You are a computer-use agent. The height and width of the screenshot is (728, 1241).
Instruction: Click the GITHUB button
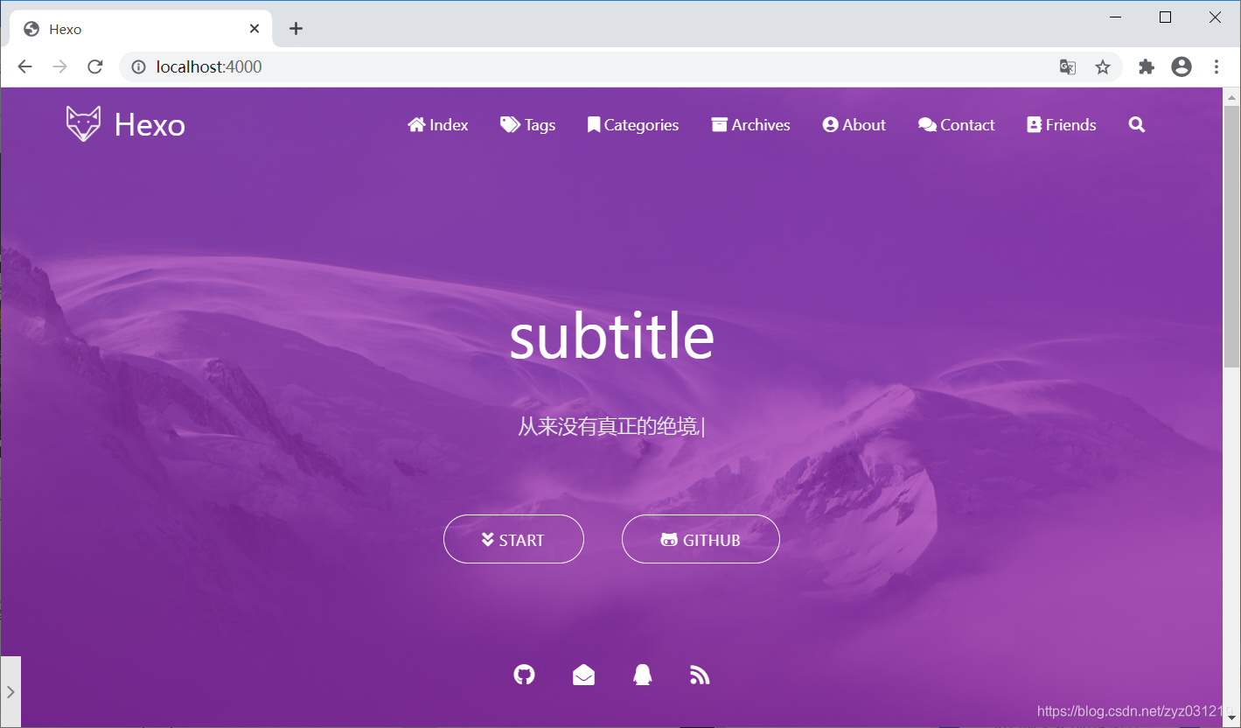coord(701,539)
